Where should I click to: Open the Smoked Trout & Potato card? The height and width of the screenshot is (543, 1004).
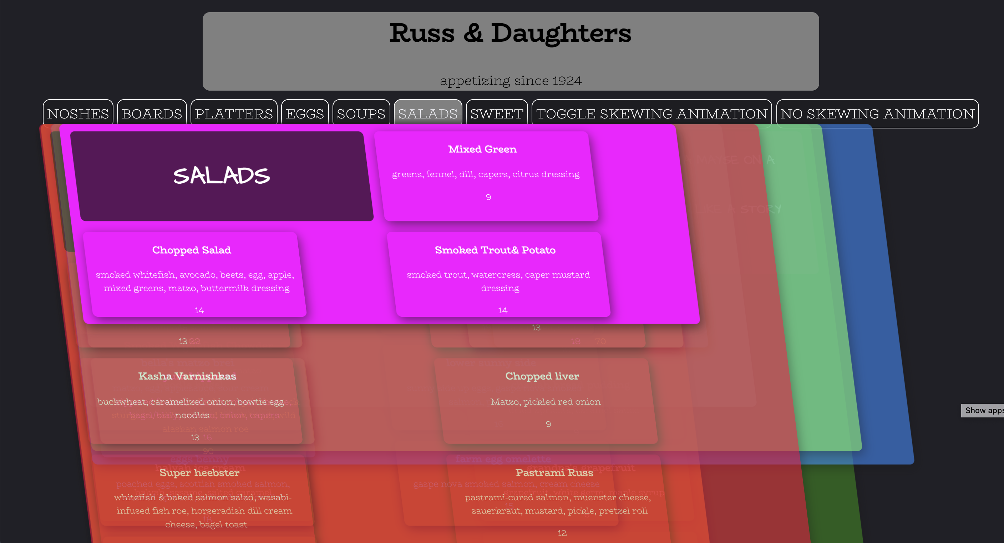pyautogui.click(x=498, y=275)
